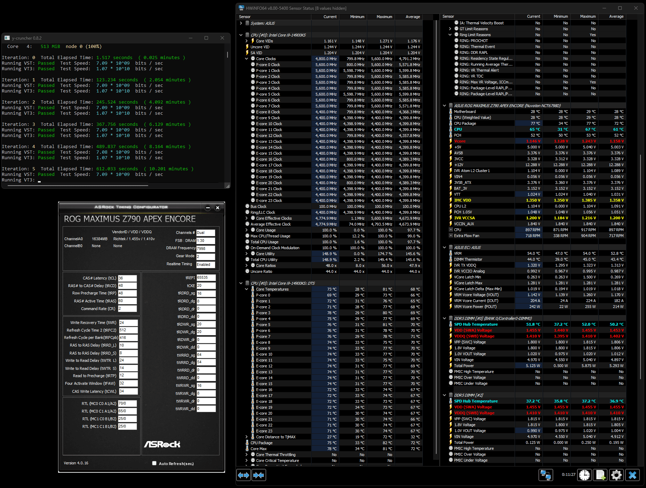The image size is (646, 488).
Task: Click the Current column header in left pane
Action: pos(325,17)
